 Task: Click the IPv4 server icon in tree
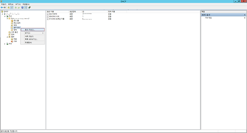click(x=7, y=16)
